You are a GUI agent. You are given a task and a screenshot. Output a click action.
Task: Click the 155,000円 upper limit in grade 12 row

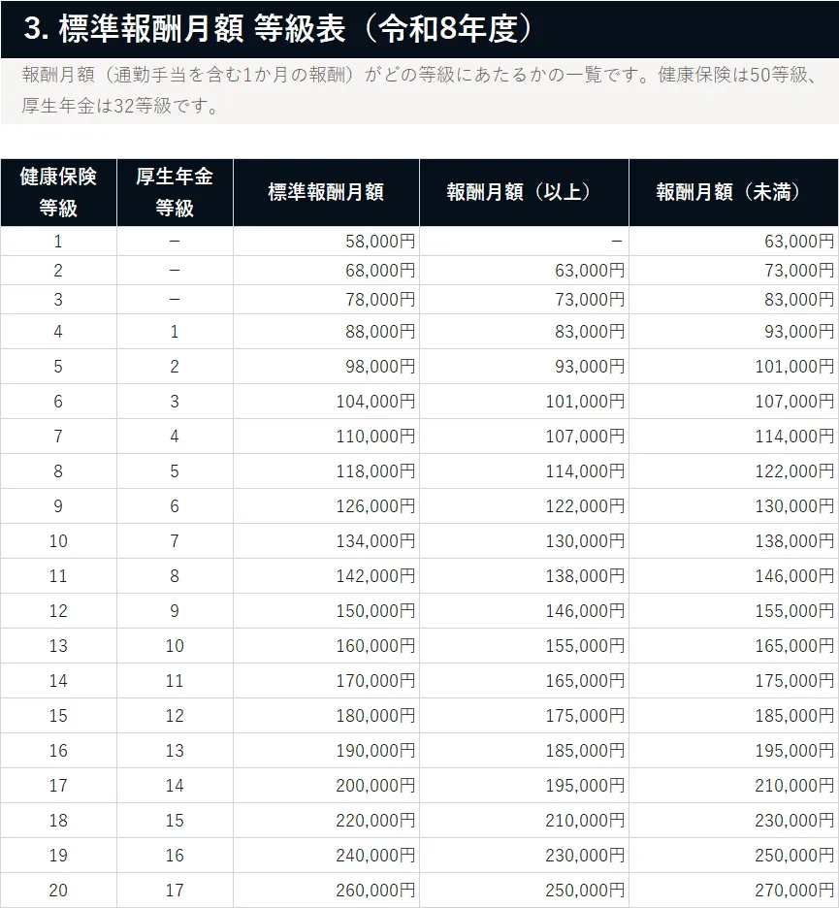click(733, 611)
